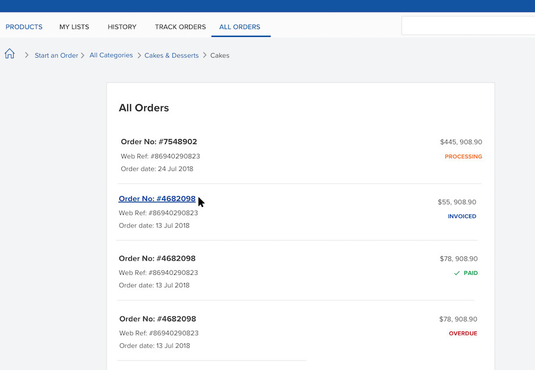Click the green checkmark beside PAID

point(457,274)
